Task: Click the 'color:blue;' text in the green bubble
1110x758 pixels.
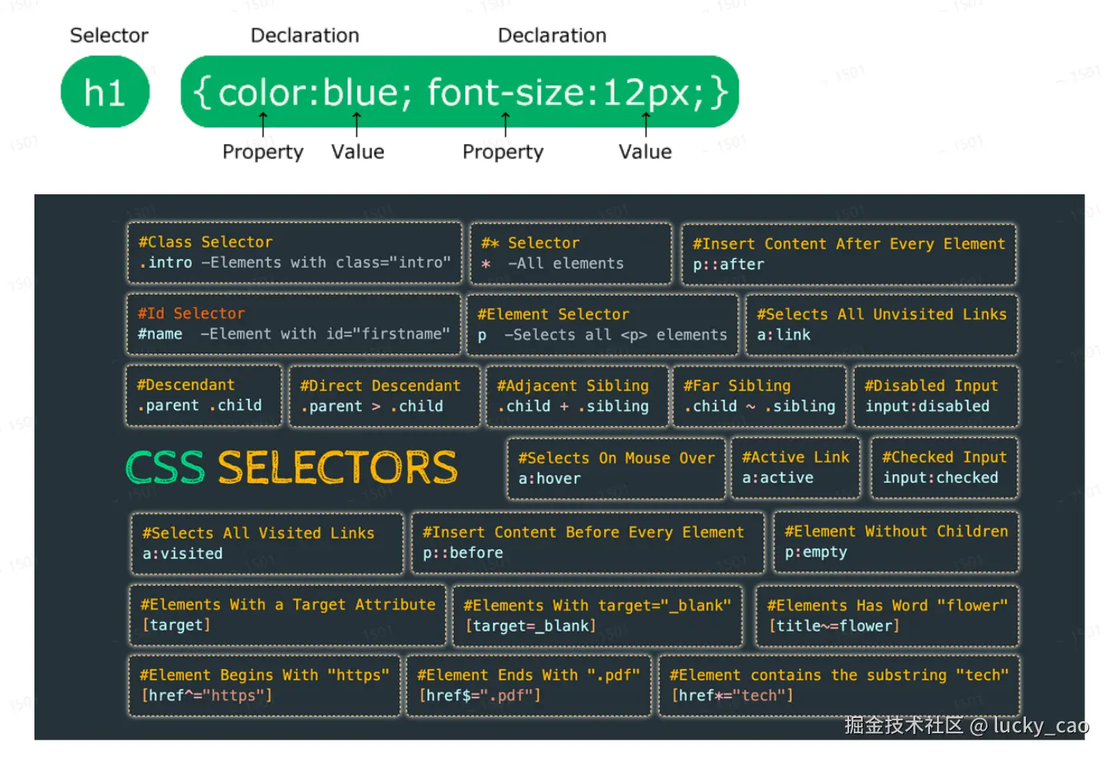Action: (x=315, y=93)
